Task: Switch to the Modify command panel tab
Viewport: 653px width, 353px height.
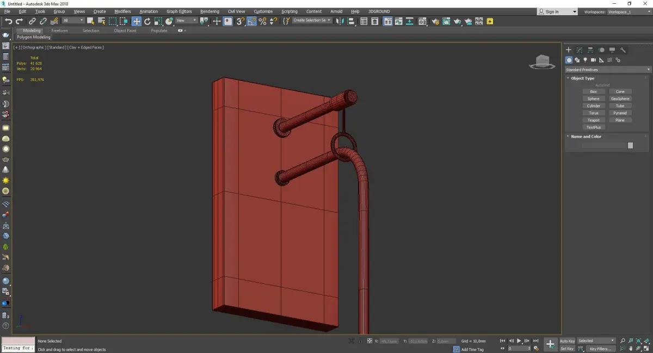Action: click(x=580, y=50)
